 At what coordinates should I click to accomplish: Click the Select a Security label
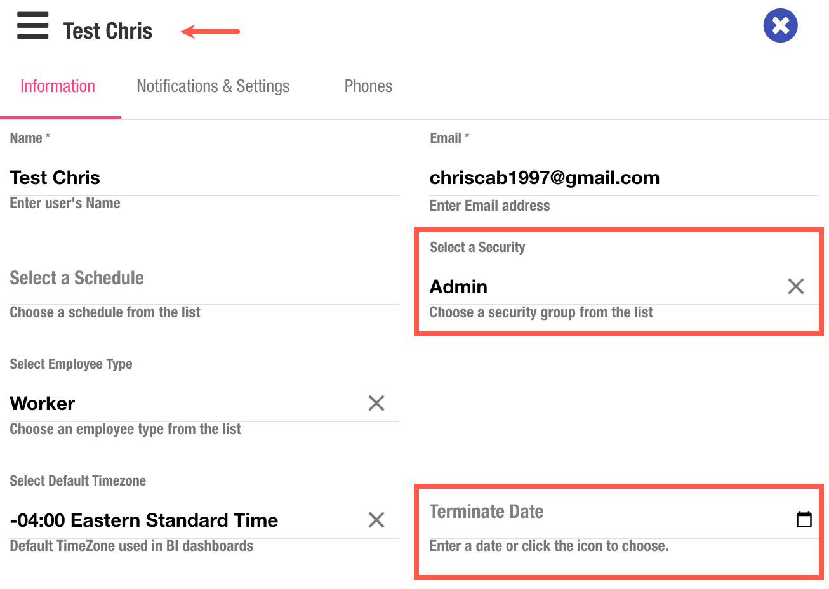click(477, 248)
